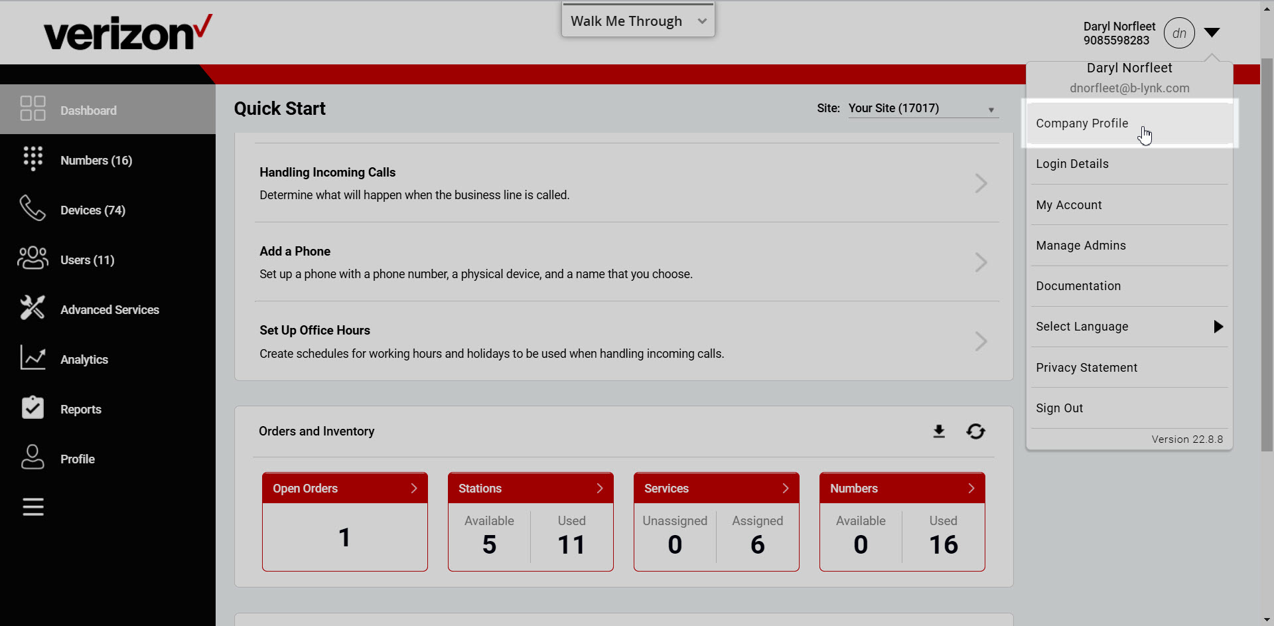Click the Services card header
The image size is (1274, 626).
(x=717, y=488)
